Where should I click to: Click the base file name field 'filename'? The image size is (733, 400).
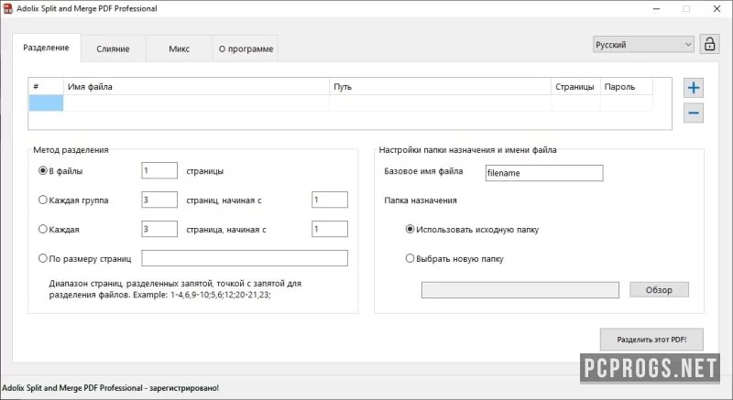click(x=544, y=173)
